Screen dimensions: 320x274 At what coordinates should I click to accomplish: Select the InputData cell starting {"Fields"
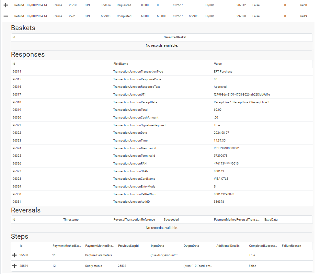[165, 255]
